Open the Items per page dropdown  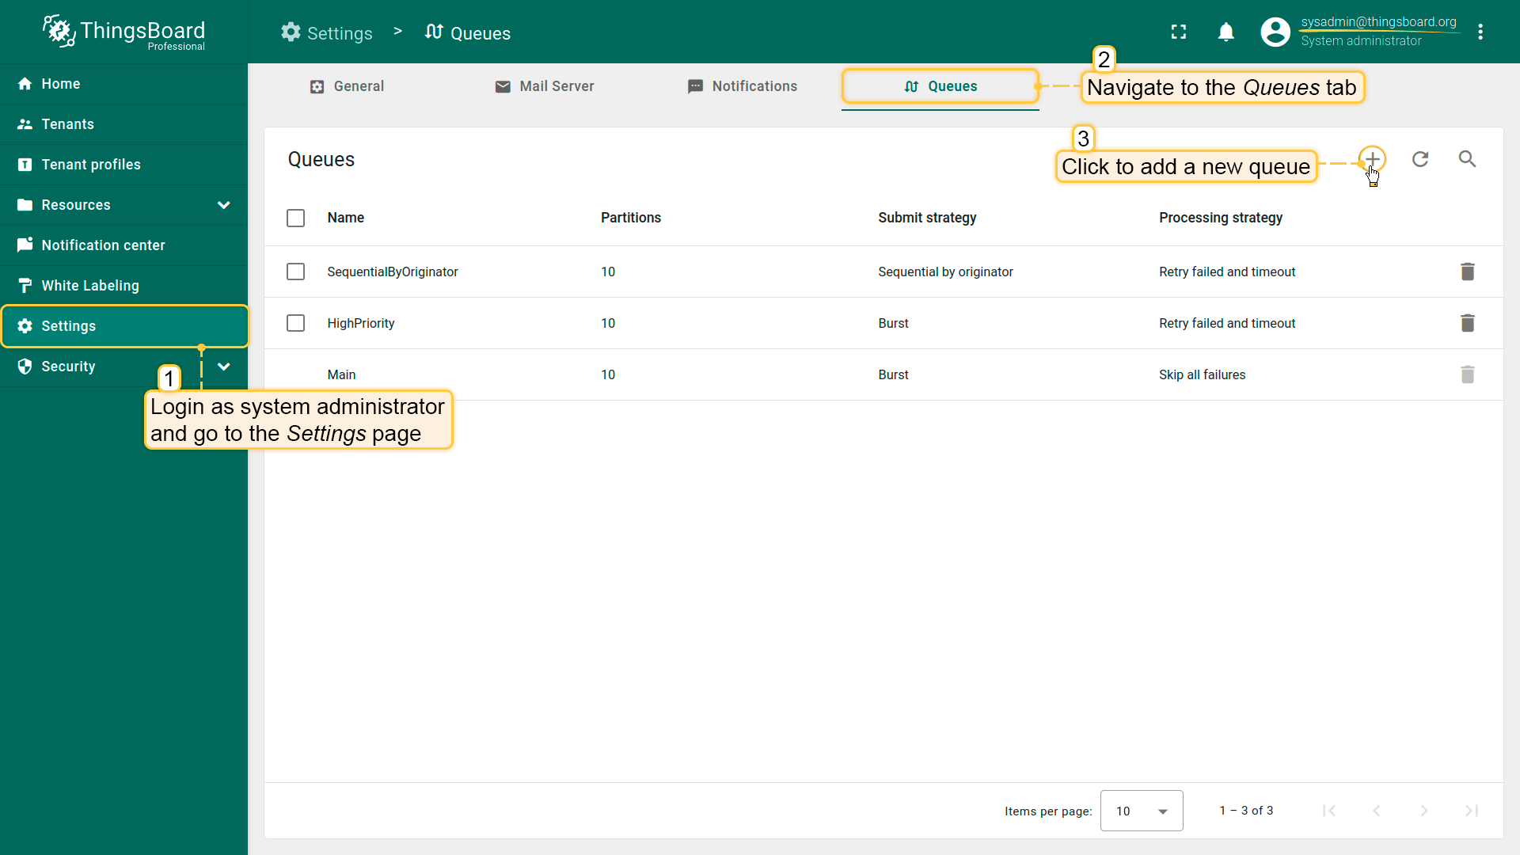click(1141, 811)
